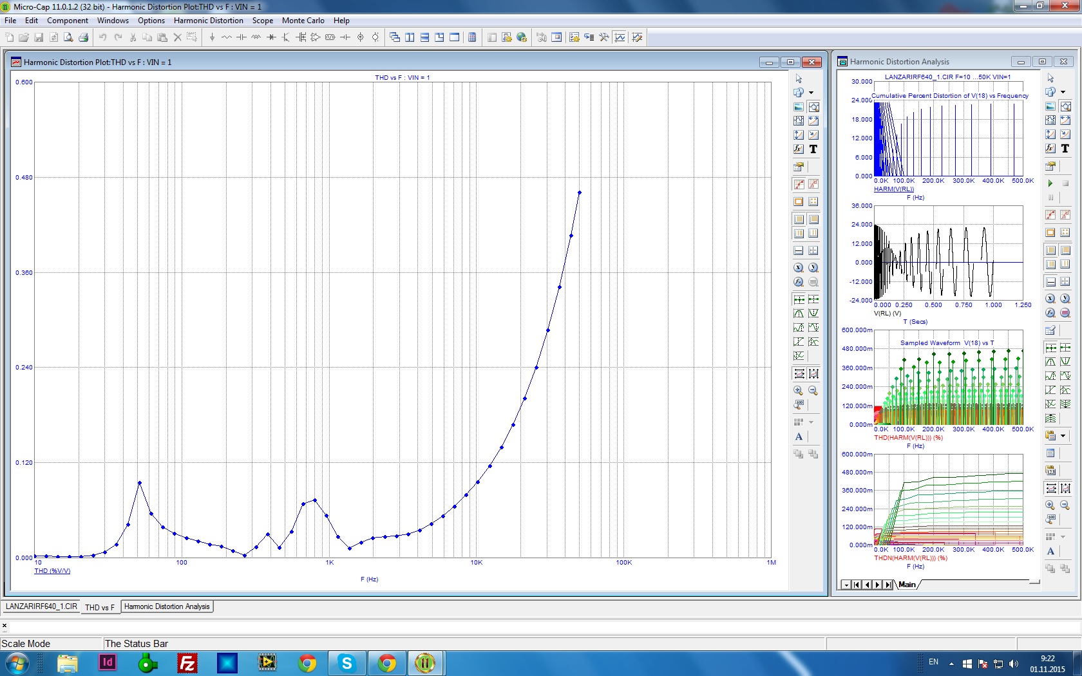Open a file with the folder icon
Image resolution: width=1082 pixels, height=676 pixels.
(x=24, y=37)
